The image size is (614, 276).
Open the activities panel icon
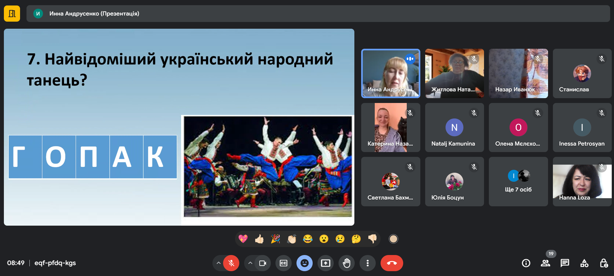point(584,263)
